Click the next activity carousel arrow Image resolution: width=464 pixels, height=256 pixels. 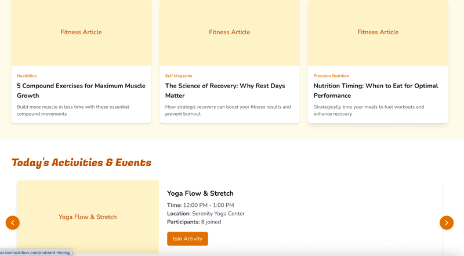click(446, 222)
